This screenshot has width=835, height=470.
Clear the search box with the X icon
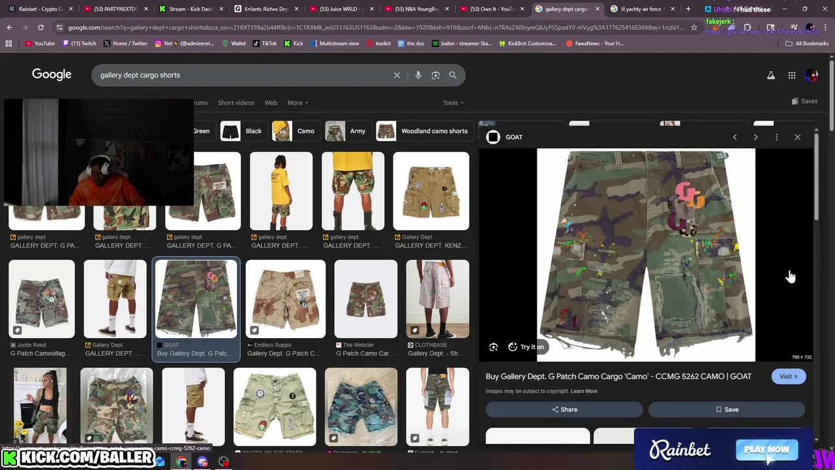[x=397, y=75]
